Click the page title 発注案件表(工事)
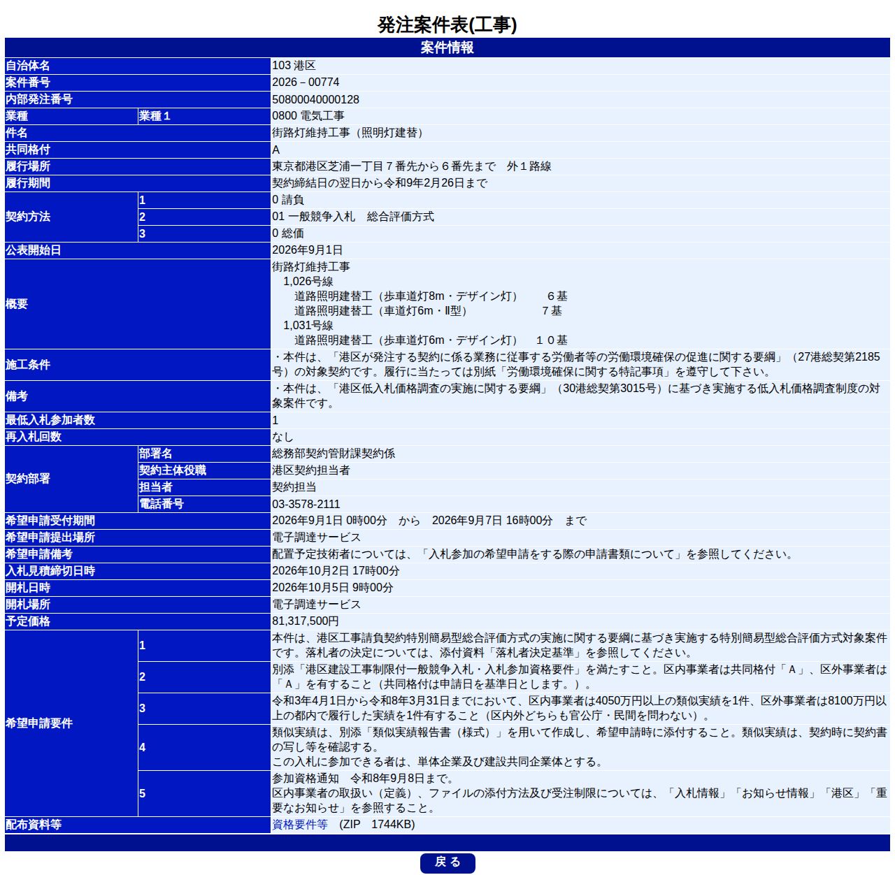The height and width of the screenshot is (875, 895). tap(447, 25)
